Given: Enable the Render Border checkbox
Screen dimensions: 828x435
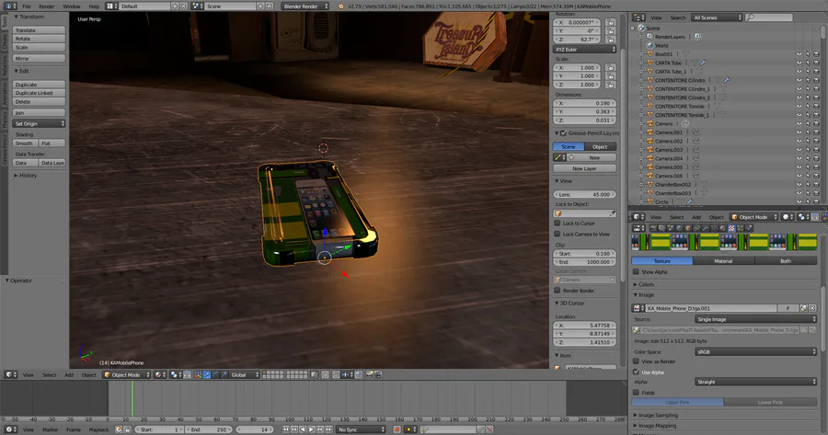Looking at the screenshot, I should (x=558, y=291).
